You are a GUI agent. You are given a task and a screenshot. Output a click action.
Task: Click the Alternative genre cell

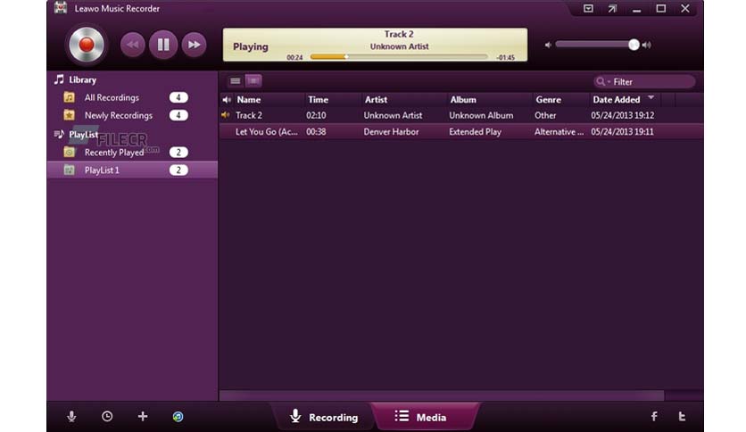pos(559,132)
